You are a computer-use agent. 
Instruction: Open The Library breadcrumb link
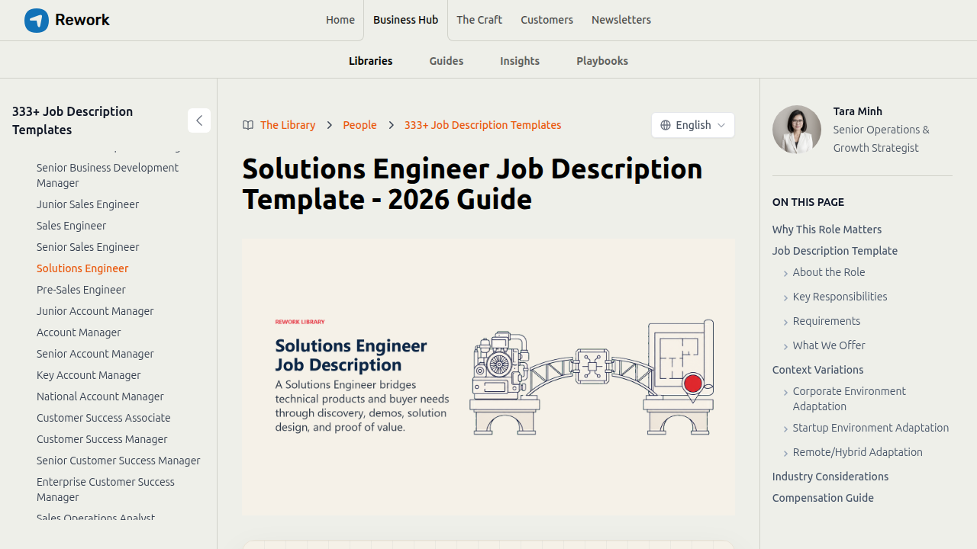pos(288,125)
